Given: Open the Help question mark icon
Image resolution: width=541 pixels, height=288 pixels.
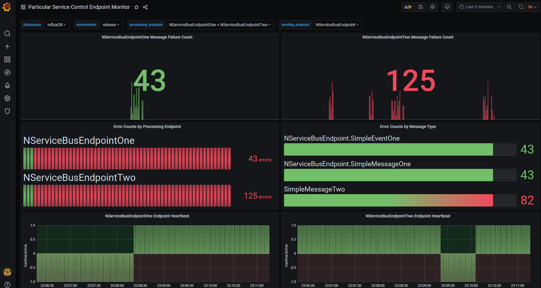Looking at the screenshot, I should pos(7,284).
